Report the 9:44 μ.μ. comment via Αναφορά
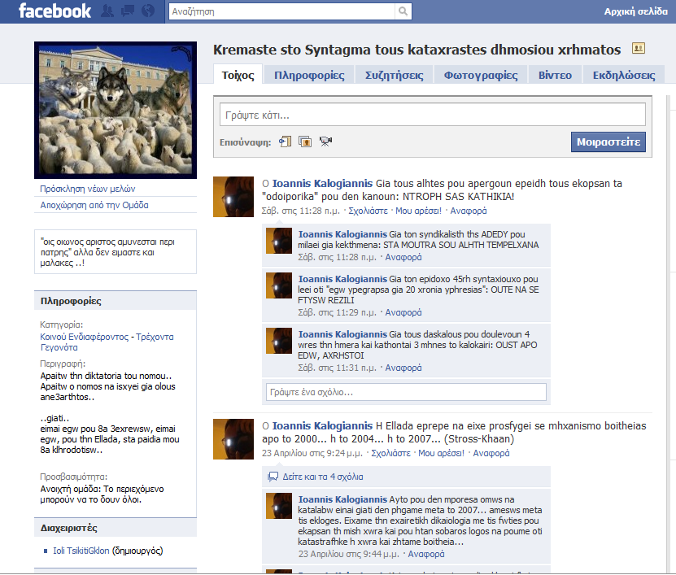 426,554
